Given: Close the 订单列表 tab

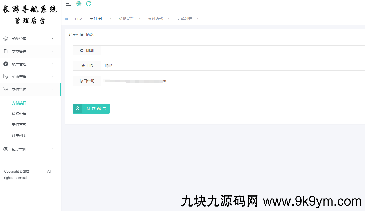Looking at the screenshot, I should [198, 19].
